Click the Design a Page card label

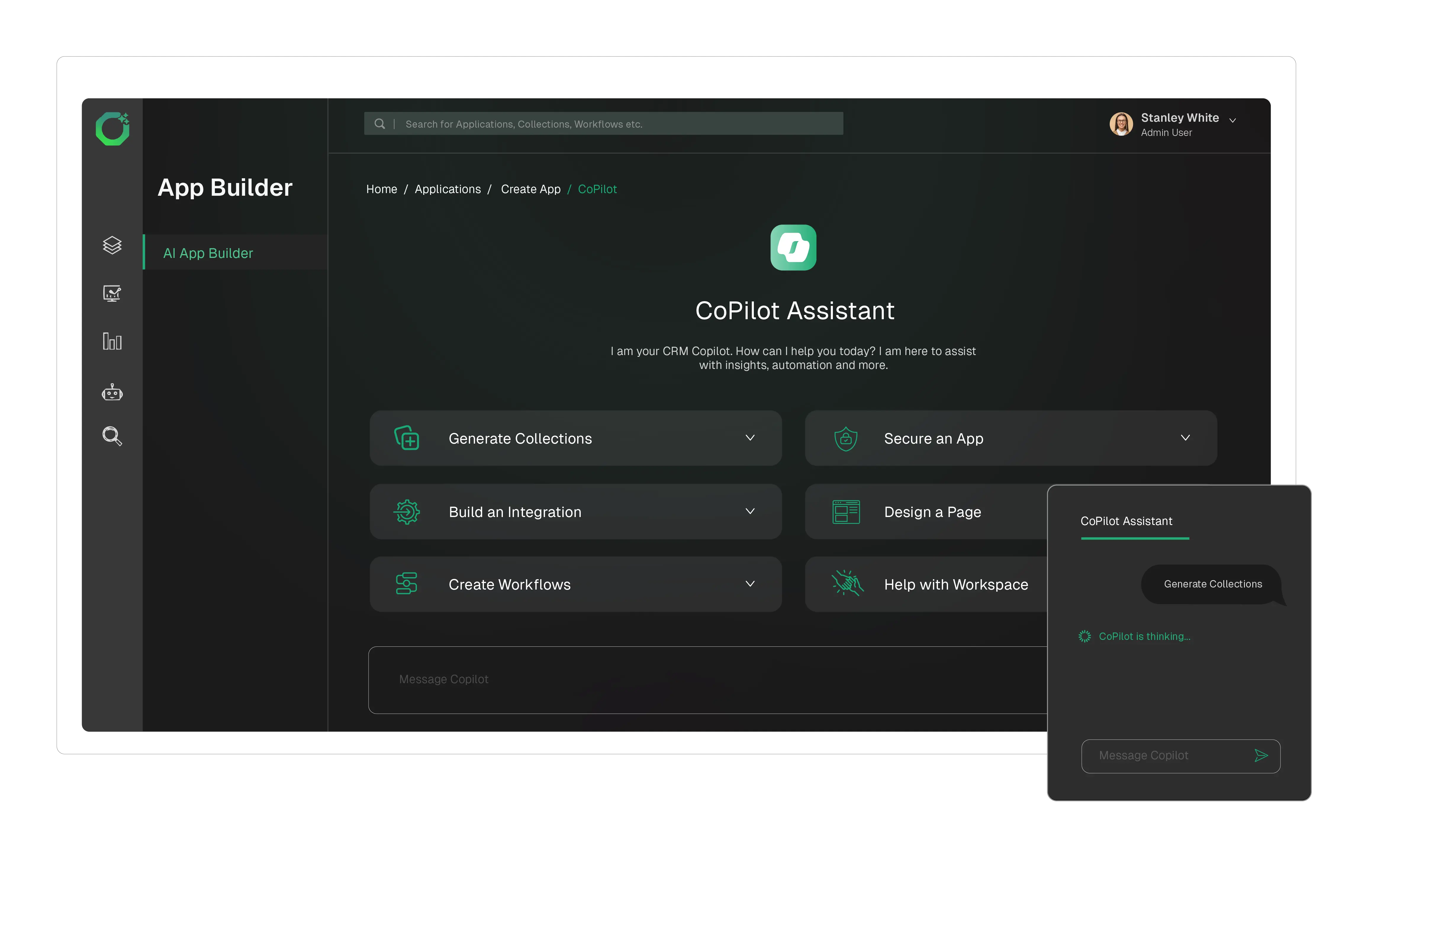click(x=932, y=512)
